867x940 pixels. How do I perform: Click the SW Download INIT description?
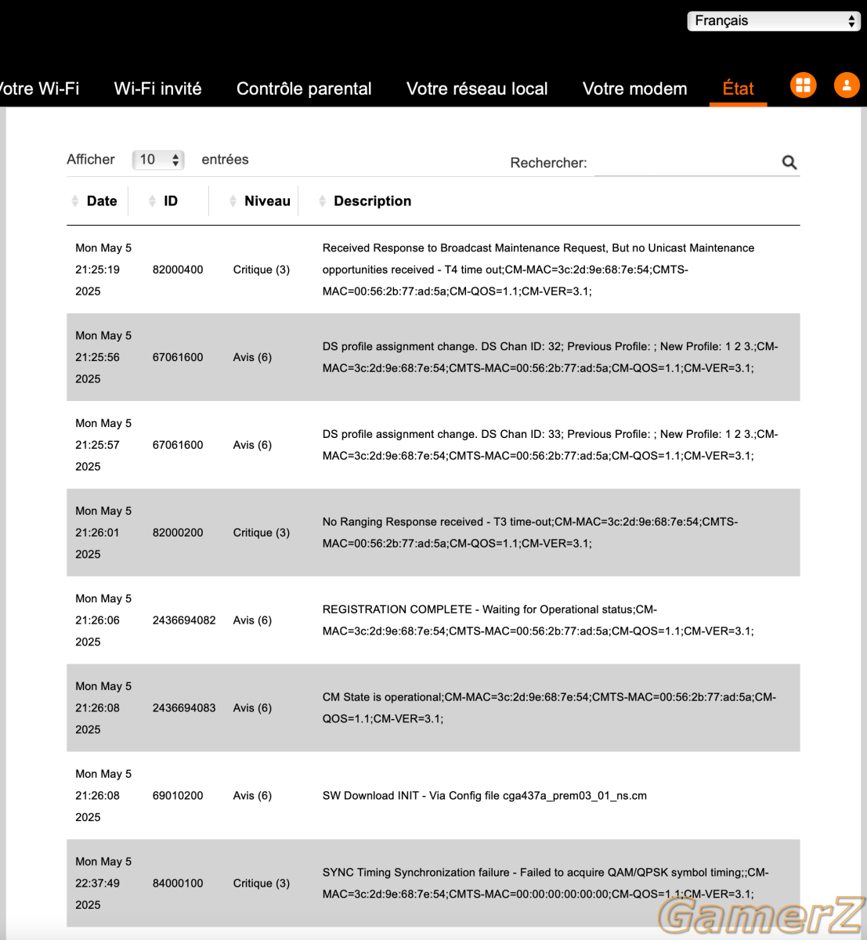tap(485, 796)
